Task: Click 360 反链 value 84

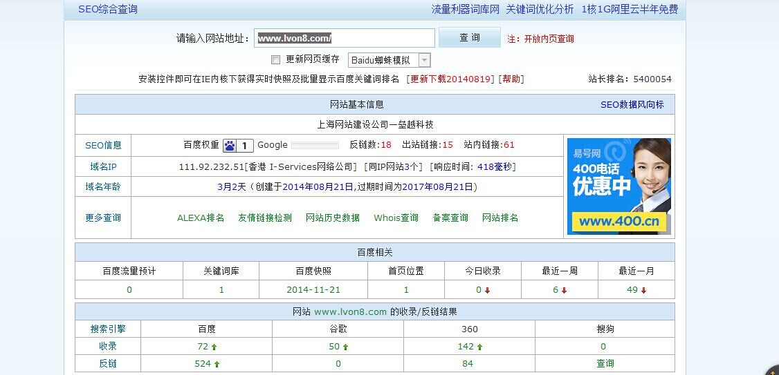Action: [468, 363]
